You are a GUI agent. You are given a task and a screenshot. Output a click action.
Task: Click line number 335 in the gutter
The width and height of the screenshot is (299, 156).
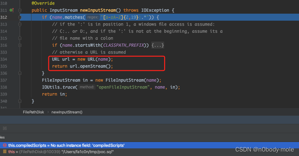click(x=3, y=66)
